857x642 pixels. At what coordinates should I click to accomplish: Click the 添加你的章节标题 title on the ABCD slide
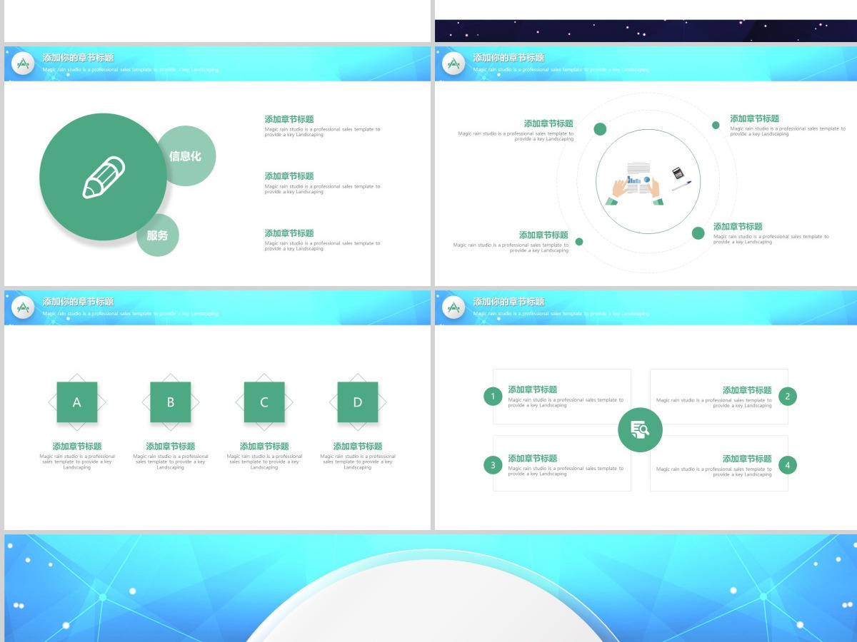[78, 302]
